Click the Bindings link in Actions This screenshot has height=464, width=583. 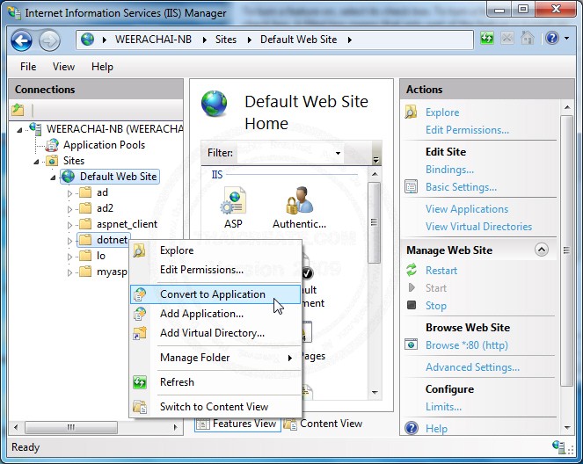[449, 170]
